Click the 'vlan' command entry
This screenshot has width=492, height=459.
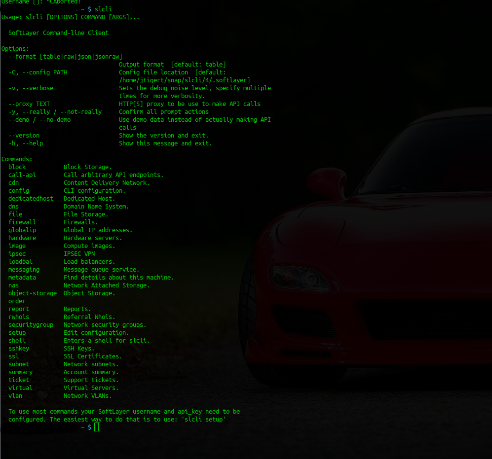pos(15,396)
